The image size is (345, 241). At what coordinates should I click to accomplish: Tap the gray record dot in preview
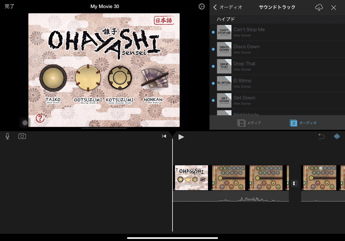point(25,123)
